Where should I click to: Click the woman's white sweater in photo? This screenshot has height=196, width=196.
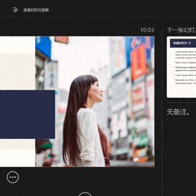pos(89,137)
